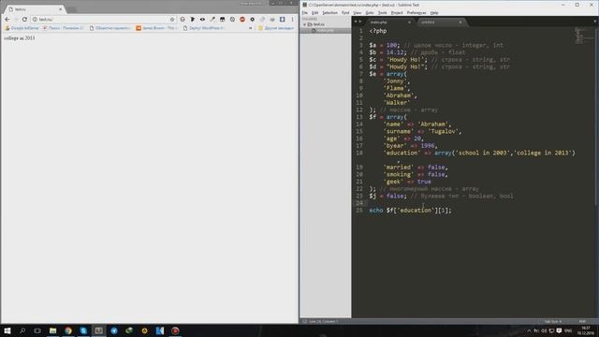Screen dimensions: 599x337
Task: Switch to Chrome from the taskbar
Action: (x=68, y=330)
